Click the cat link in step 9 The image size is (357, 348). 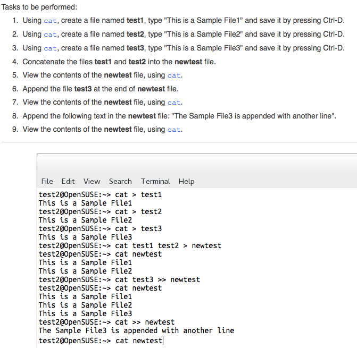tap(174, 130)
